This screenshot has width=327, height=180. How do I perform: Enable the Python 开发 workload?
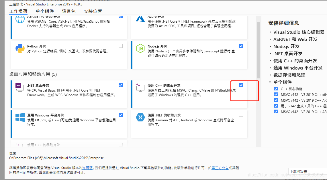click(120, 46)
